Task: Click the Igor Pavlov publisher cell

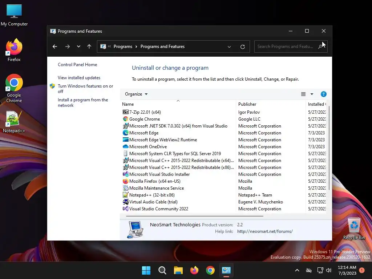Action: click(x=249, y=112)
